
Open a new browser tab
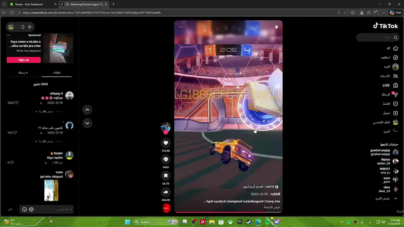click(113, 4)
